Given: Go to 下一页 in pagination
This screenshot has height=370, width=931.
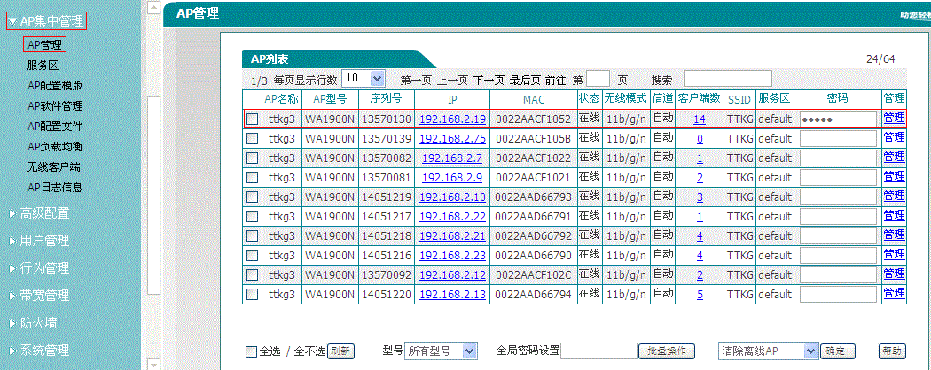Looking at the screenshot, I should coord(489,80).
